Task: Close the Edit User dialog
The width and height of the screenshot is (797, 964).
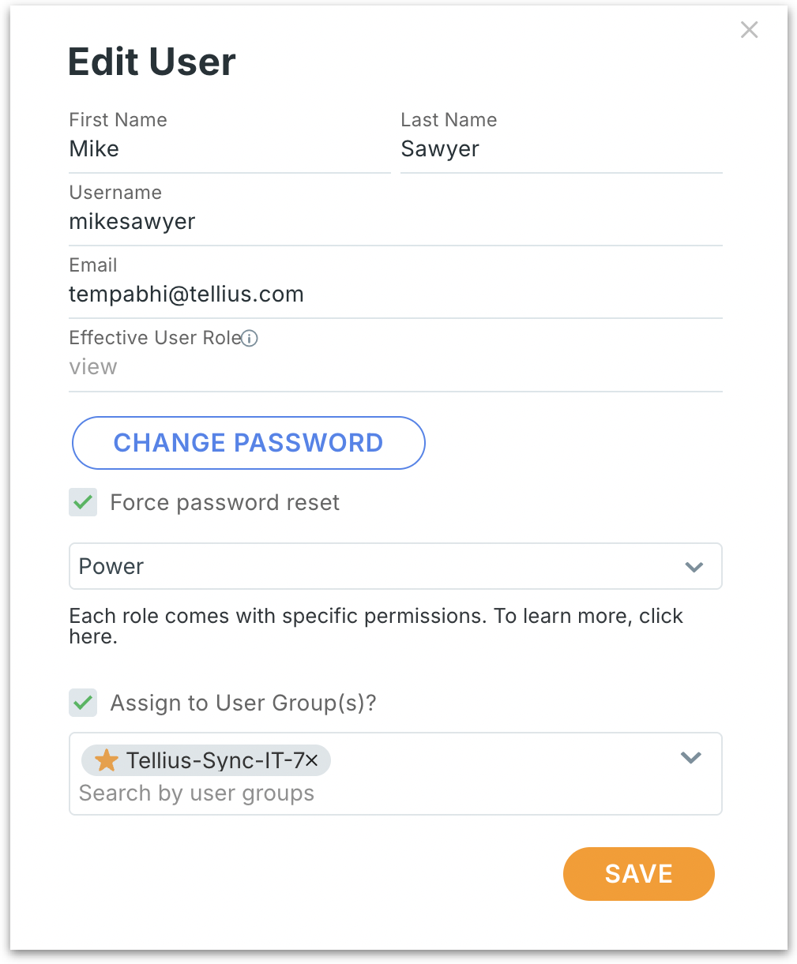Action: [749, 30]
